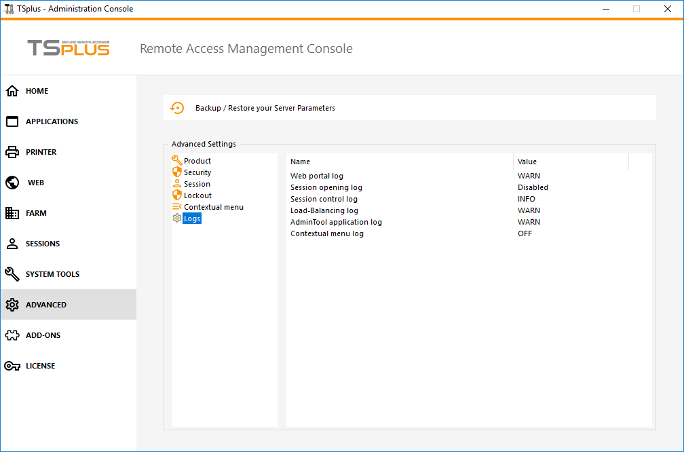The width and height of the screenshot is (684, 452).
Task: Click the Backup/Restore circular arrow icon
Action: [177, 108]
